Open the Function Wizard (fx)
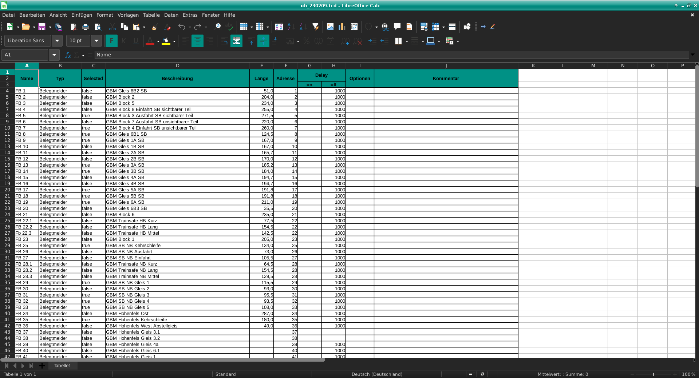Viewport: 699px width, 378px height. point(68,55)
